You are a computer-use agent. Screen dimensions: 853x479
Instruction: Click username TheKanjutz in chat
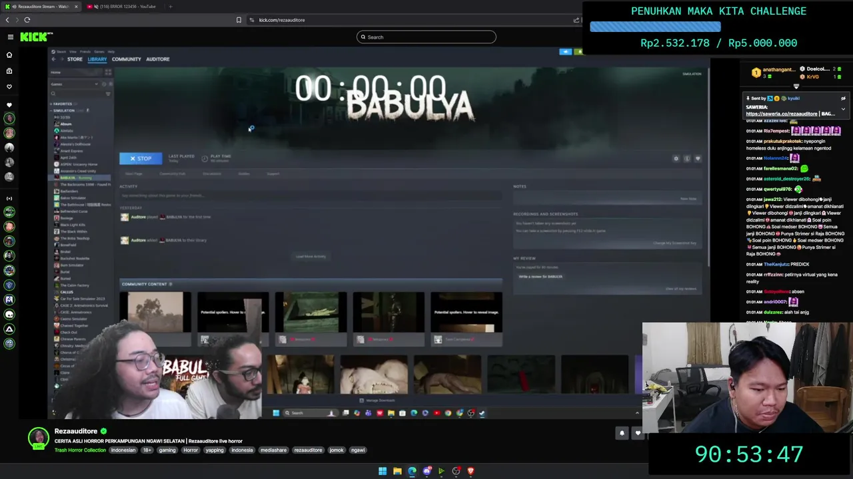pyautogui.click(x=776, y=264)
